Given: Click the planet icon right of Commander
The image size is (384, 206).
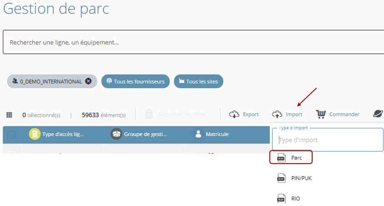Looking at the screenshot, I should tap(378, 114).
